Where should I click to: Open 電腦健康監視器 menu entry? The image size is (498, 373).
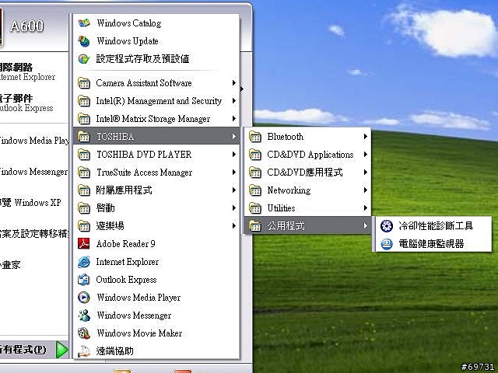433,244
